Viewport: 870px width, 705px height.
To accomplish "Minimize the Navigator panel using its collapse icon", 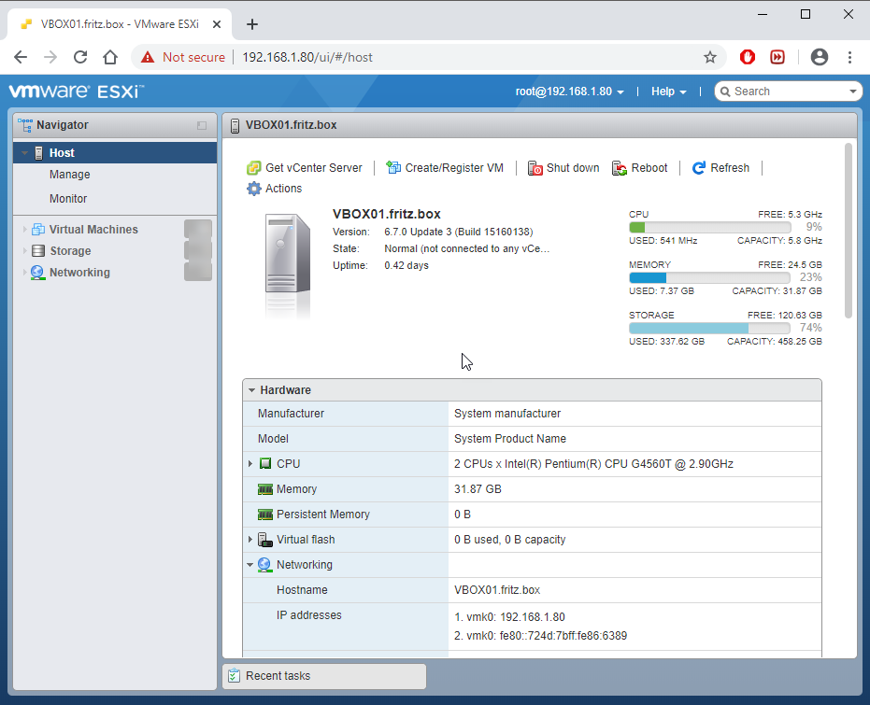I will tap(202, 126).
